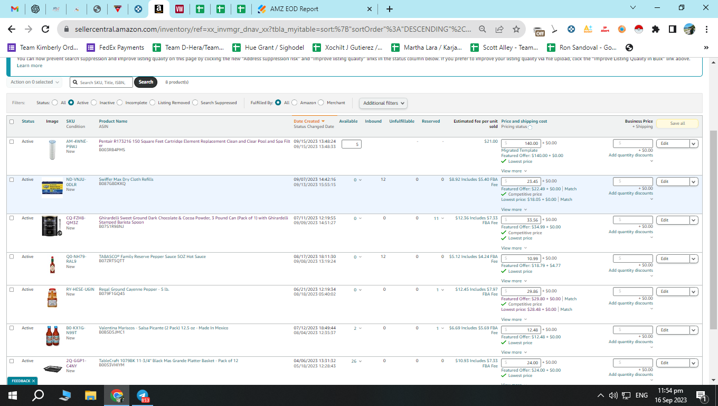Click the Search button
The width and height of the screenshot is (718, 406).
(x=146, y=82)
